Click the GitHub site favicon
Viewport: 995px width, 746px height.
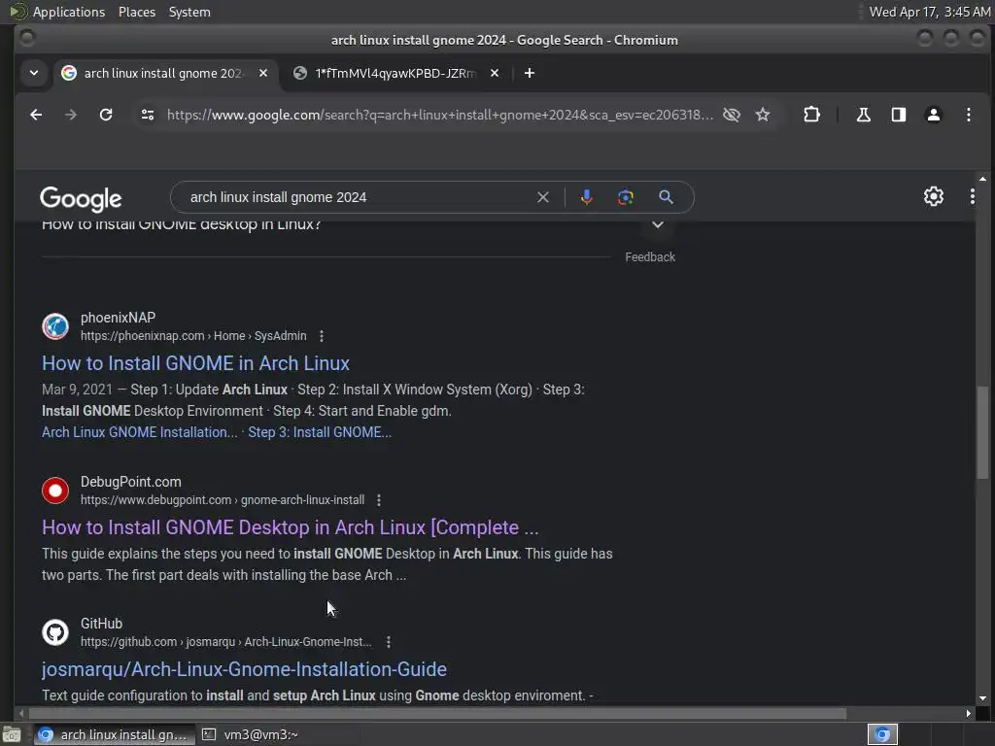(x=55, y=632)
